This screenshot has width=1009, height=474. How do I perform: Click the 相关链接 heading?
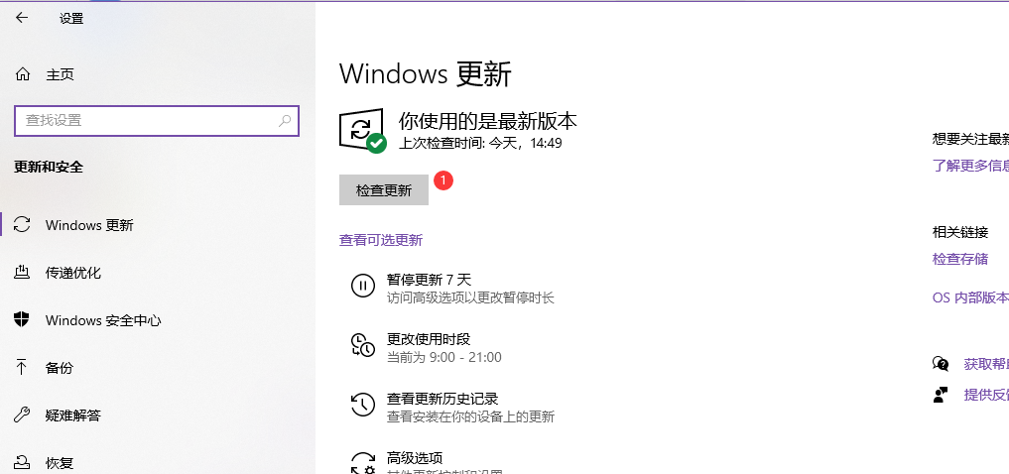[960, 231]
